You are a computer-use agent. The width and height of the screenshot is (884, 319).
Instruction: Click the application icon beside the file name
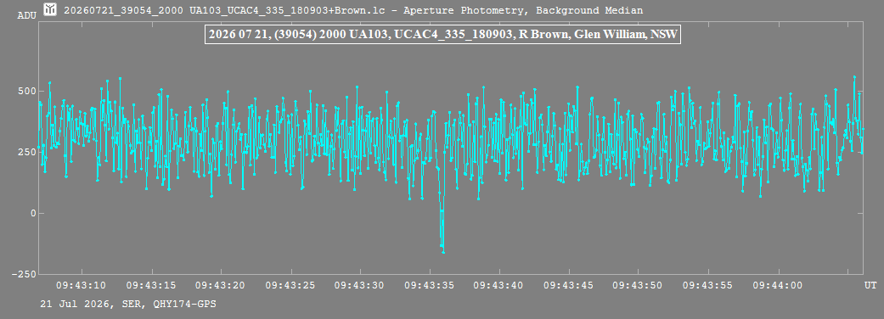(50, 9)
